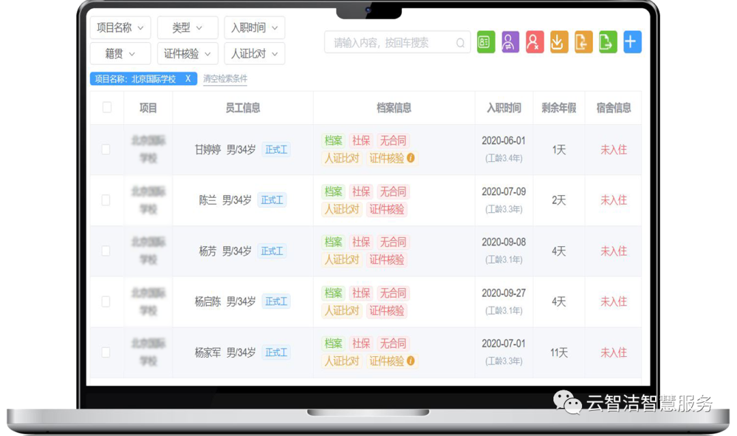Click the purple employee transfer icon
The width and height of the screenshot is (737, 436).
[x=510, y=42]
